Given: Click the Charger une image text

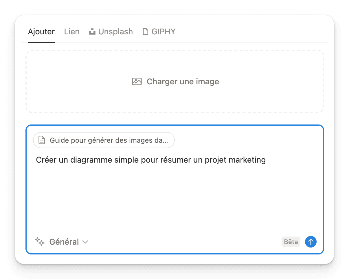Looking at the screenshot, I should pyautogui.click(x=183, y=81).
